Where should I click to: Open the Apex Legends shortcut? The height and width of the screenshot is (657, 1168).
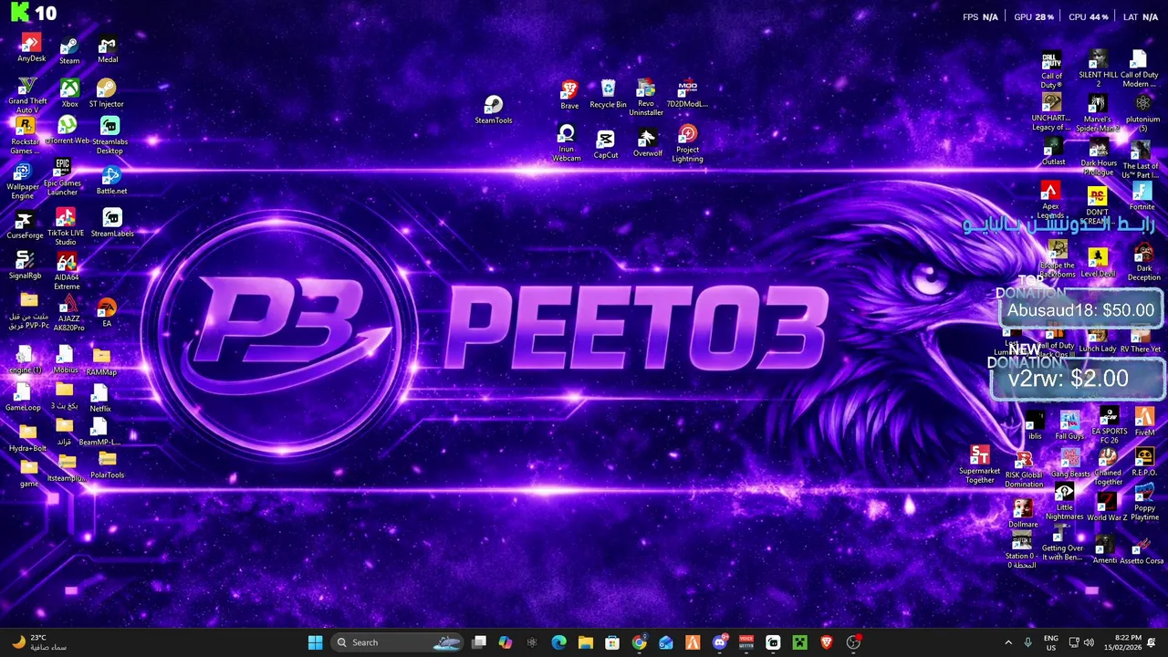point(1050,201)
